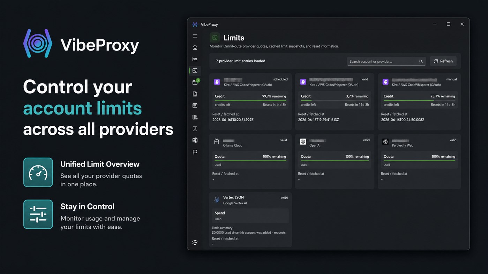Open the flag icon in the sidebar
Screen dimensions: 488x274
[x=195, y=152]
